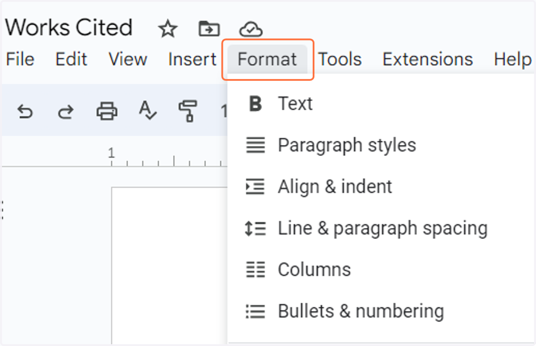This screenshot has height=346, width=536.
Task: Print the document using printer icon
Action: 107,111
